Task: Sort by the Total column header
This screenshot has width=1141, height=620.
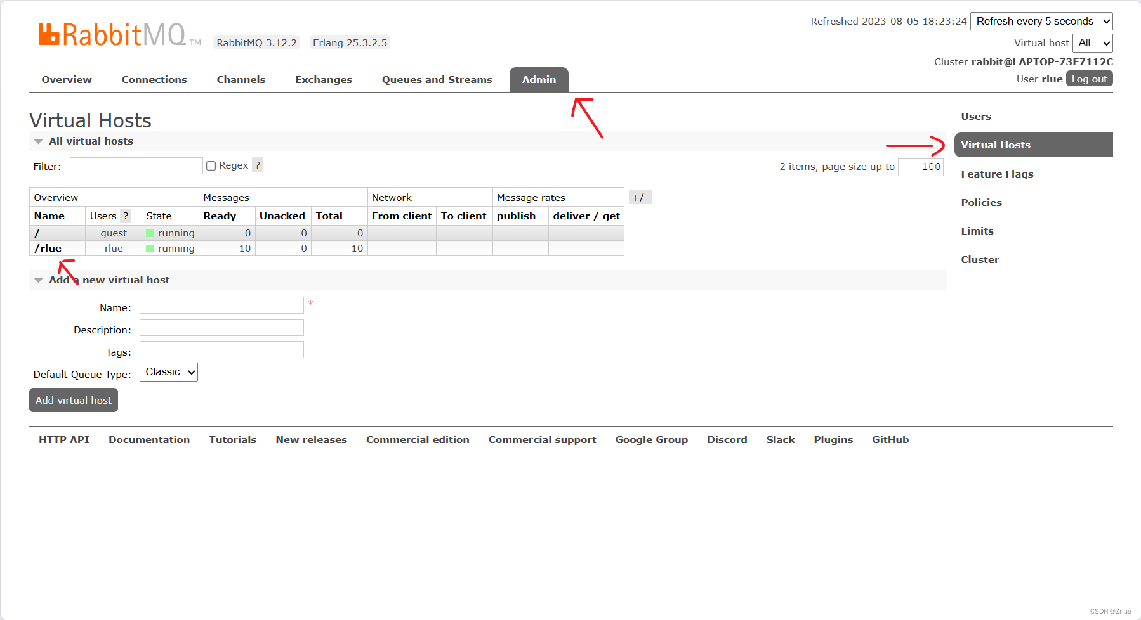Action: (329, 216)
